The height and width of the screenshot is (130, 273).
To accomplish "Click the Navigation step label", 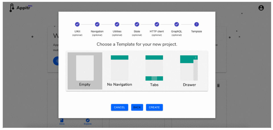I will pos(97,31).
